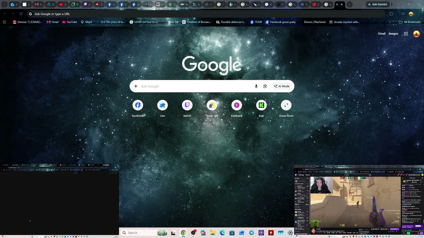The image size is (424, 238).
Task: Expand shortcuts with Show more
Action: tap(286, 109)
